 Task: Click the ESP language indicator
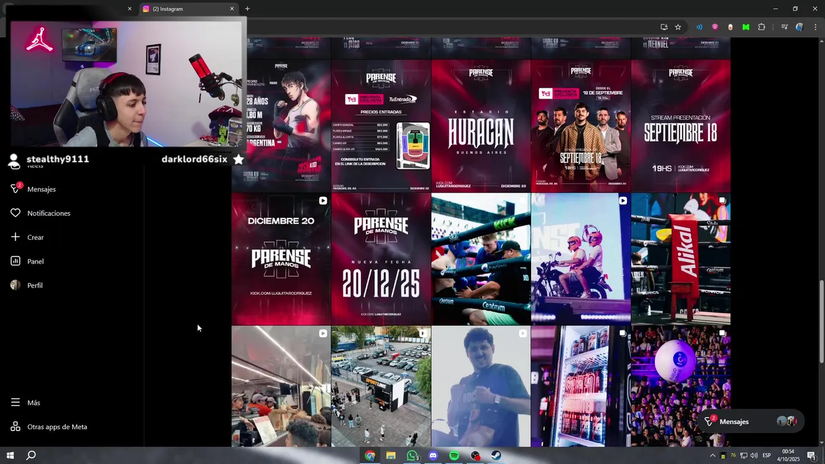[x=767, y=456]
